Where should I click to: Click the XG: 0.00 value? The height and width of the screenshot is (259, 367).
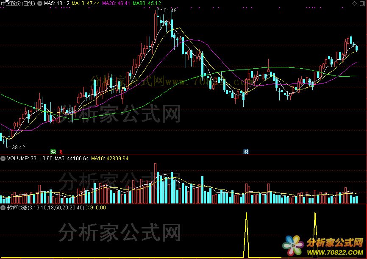click(96, 208)
